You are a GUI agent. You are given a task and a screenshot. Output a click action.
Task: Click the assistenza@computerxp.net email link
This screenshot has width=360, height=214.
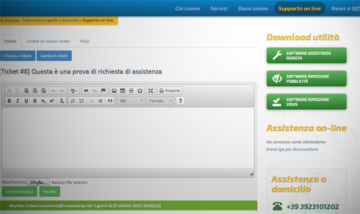[x=66, y=206]
